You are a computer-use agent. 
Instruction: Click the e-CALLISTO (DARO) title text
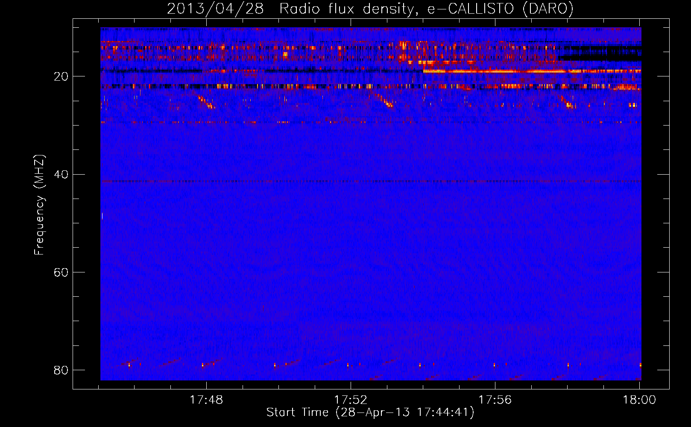point(501,9)
